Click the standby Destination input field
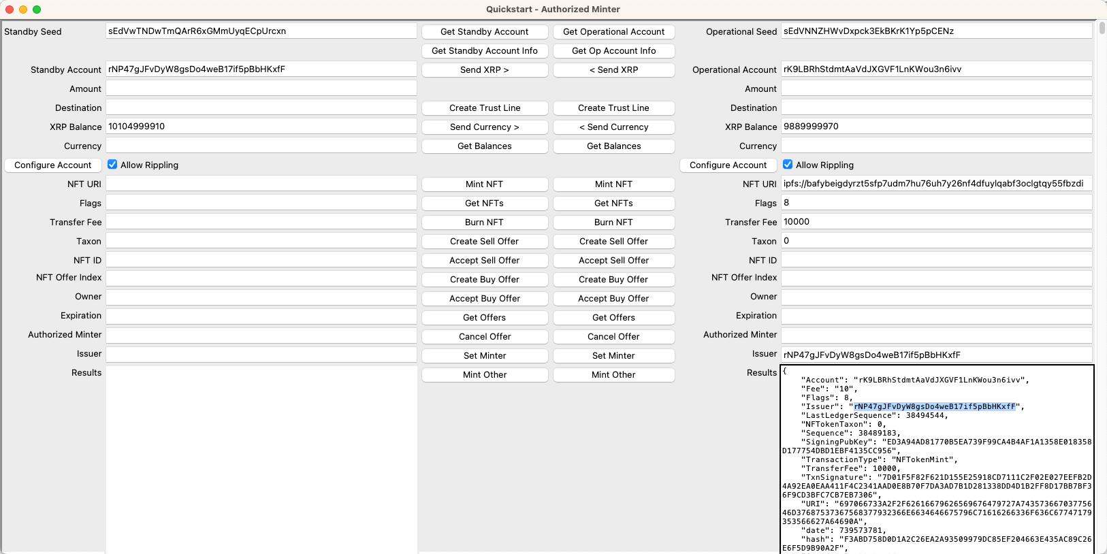The width and height of the screenshot is (1107, 554). (x=261, y=108)
